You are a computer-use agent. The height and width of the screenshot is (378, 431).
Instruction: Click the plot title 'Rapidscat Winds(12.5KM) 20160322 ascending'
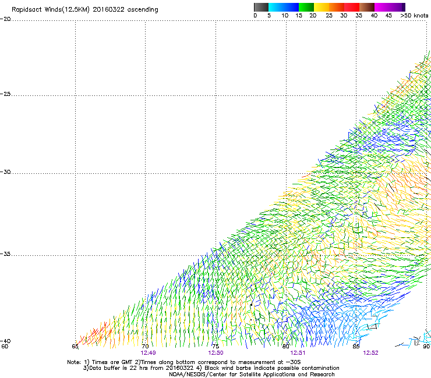pyautogui.click(x=85, y=10)
